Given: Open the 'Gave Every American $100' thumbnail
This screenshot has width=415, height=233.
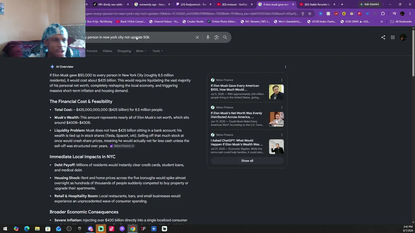Looking at the screenshot, I should click(276, 92).
